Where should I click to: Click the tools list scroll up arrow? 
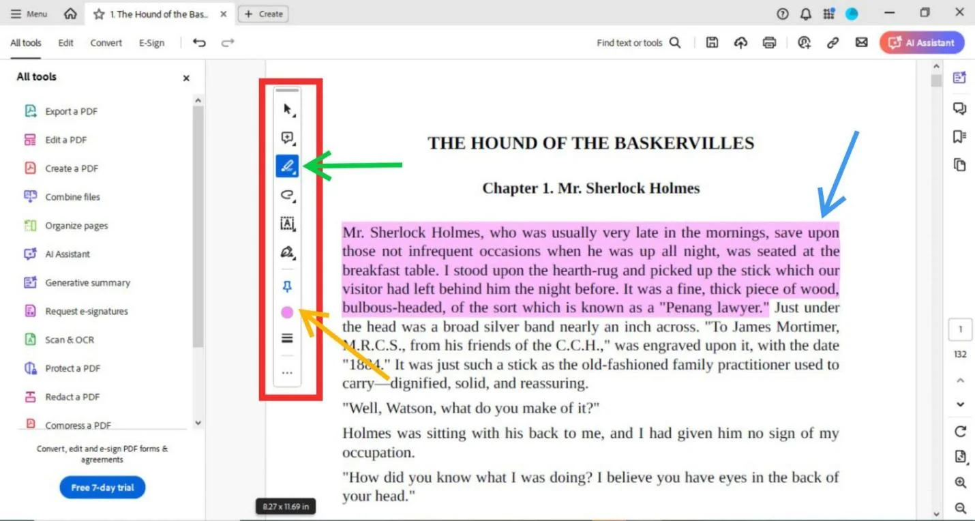point(198,101)
